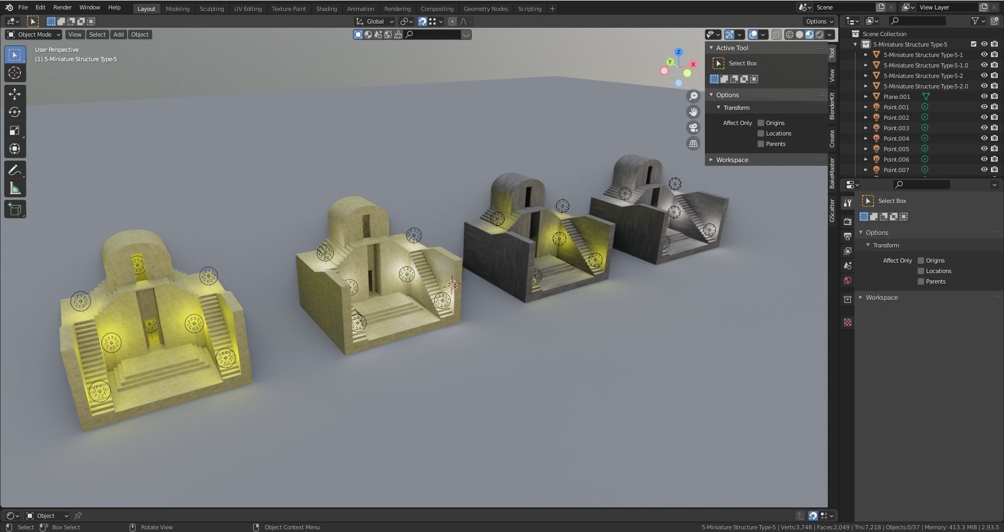Collapse the 5-Miniature Structure Type-5 collection
Screen dimensions: 1004x532
click(x=856, y=44)
